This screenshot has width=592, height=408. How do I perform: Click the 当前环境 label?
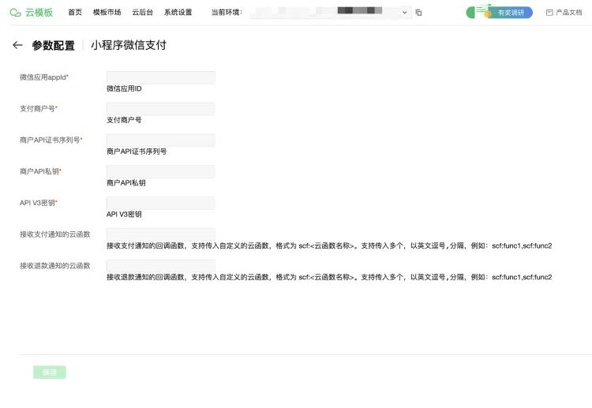(x=227, y=13)
